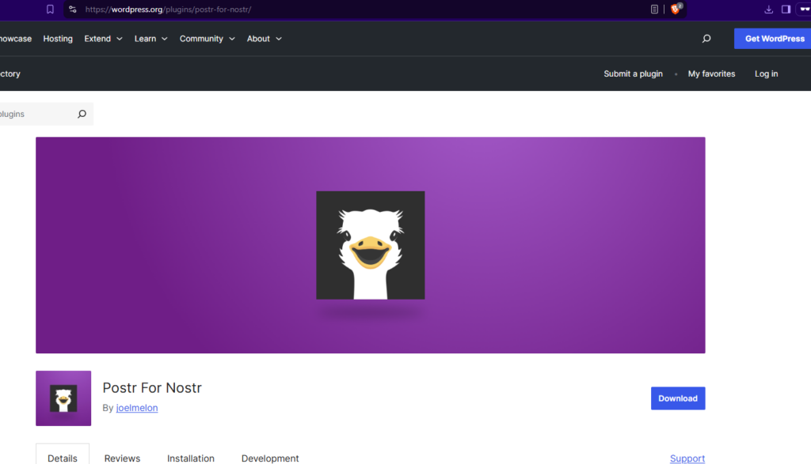Screen dimensions: 811x464
Task: Open the browser downloads panel icon
Action: coord(769,9)
